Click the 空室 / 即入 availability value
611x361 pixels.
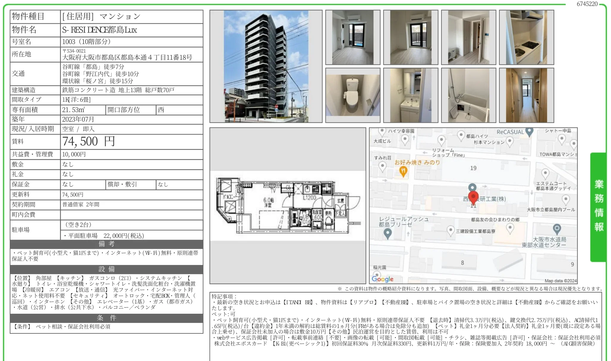tap(78, 129)
